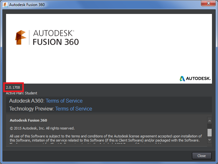Image resolution: width=218 pixels, height=164 pixels.
Task: Close the dialog with the title bar X
Action: tap(208, 3)
